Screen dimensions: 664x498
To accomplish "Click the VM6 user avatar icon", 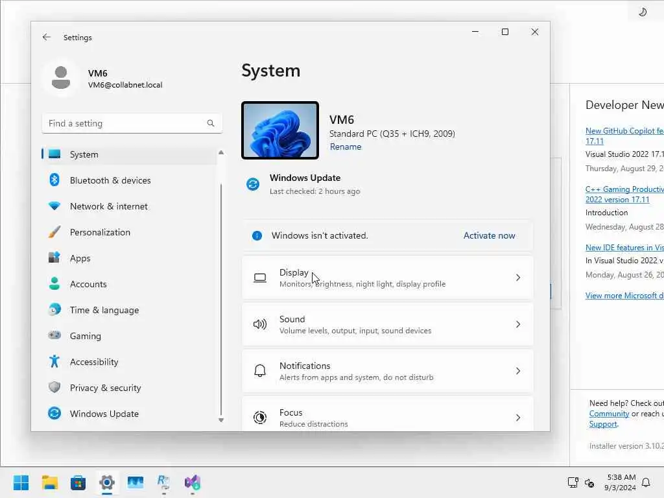I will pos(61,78).
